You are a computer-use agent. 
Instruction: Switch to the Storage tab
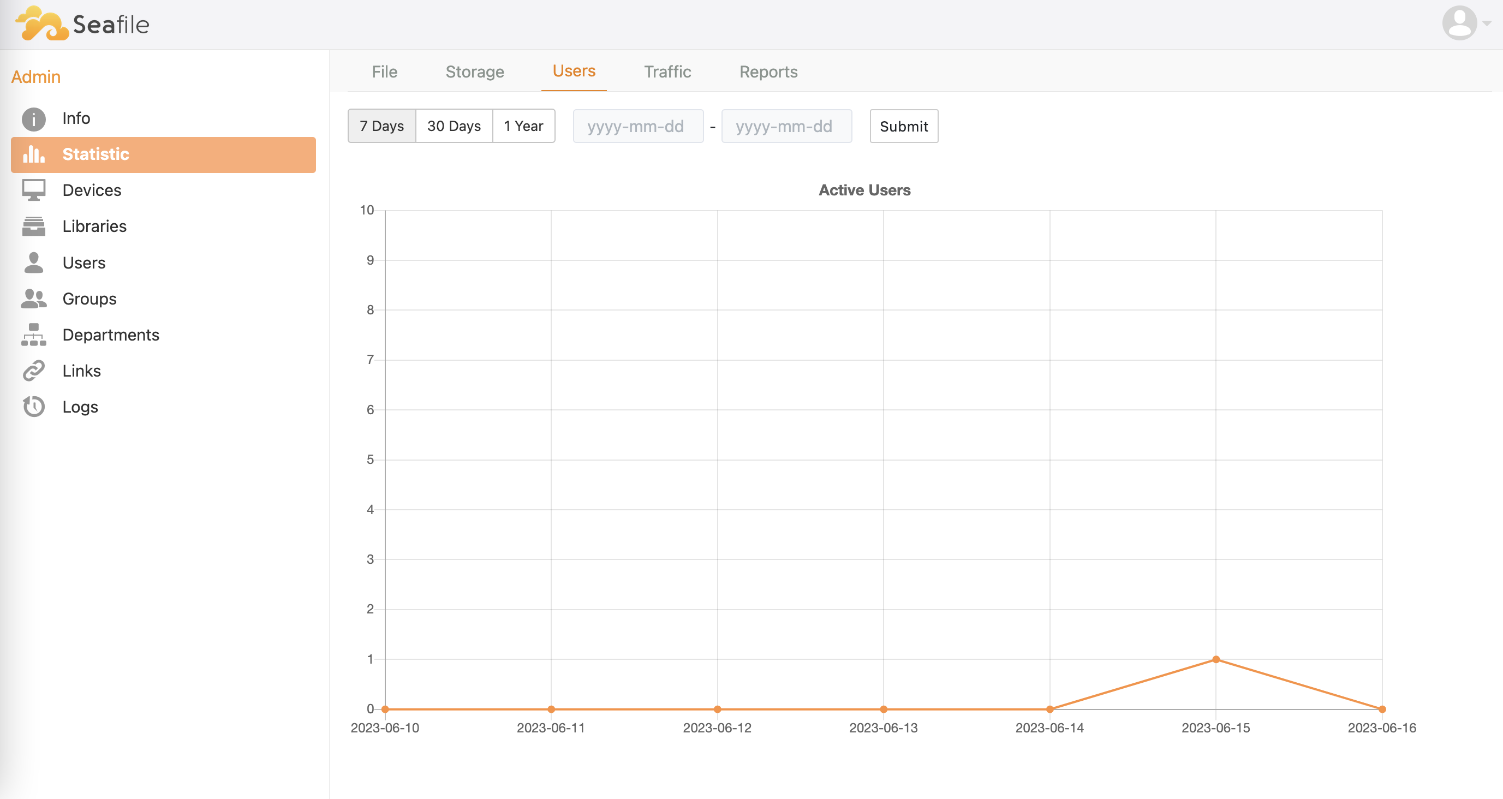475,72
